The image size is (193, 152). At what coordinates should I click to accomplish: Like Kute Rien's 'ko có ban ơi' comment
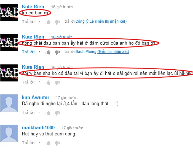(48, 22)
